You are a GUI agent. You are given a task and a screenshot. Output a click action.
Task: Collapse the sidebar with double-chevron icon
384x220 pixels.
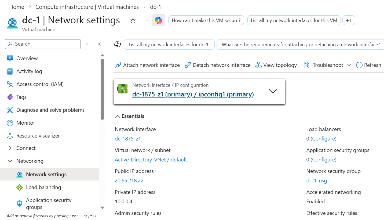click(99, 44)
